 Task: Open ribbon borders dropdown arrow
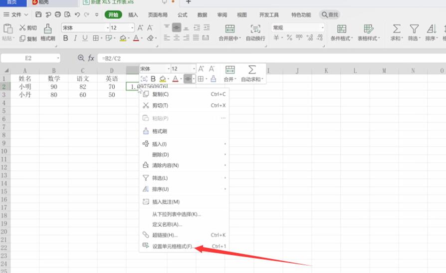pos(102,38)
